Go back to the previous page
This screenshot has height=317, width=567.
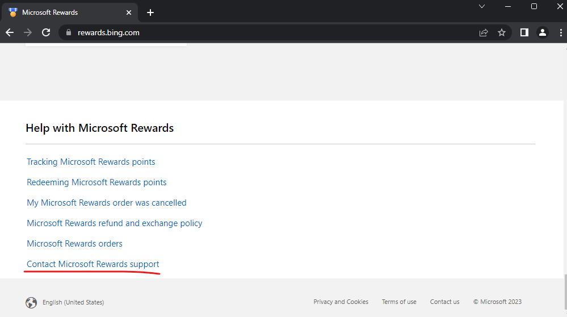tap(10, 32)
